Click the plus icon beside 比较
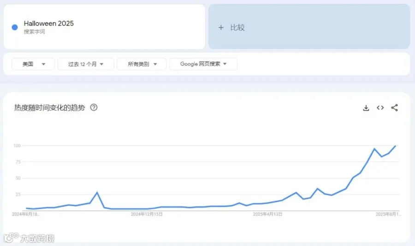Viewport: 415px width, 246px height. (x=221, y=28)
